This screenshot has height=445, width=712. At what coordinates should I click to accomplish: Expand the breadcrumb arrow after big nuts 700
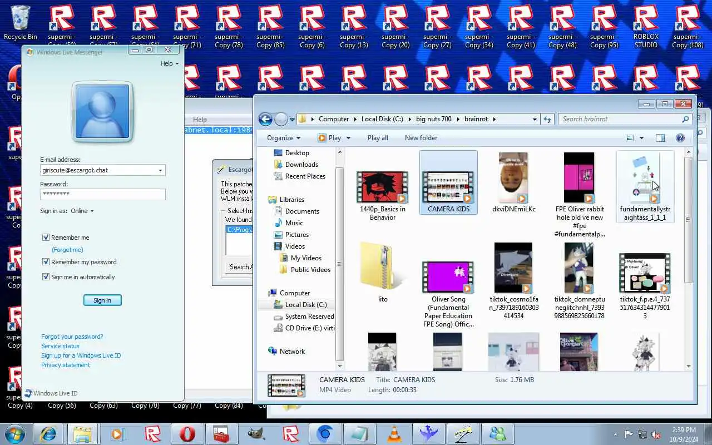pos(458,119)
